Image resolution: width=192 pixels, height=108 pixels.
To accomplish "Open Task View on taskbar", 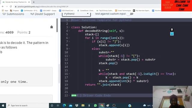I will coord(58,105).
